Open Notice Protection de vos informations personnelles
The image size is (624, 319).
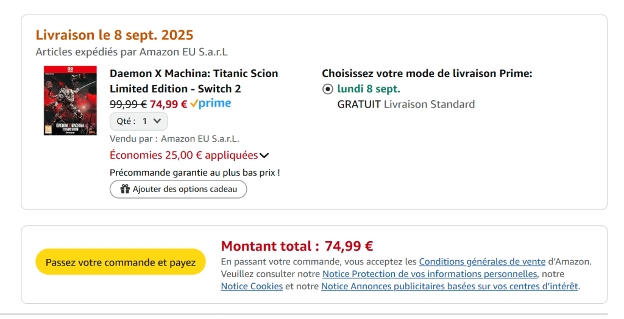pos(430,274)
